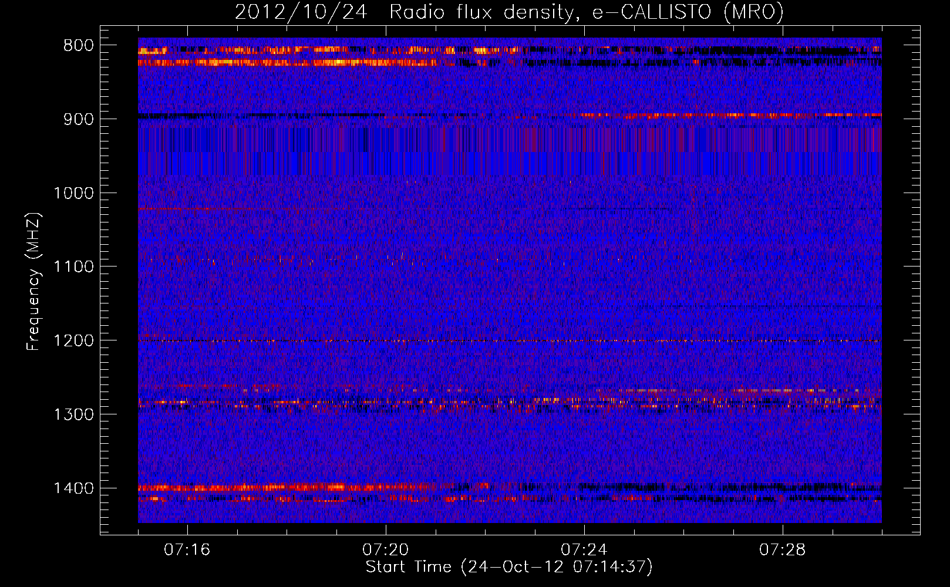Click the plot title mentioning e-CALLISTO (MRO)

click(509, 12)
